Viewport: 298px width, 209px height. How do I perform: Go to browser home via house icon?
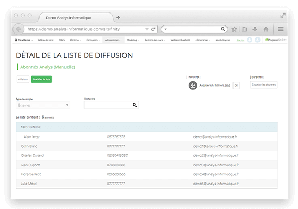pos(266,29)
